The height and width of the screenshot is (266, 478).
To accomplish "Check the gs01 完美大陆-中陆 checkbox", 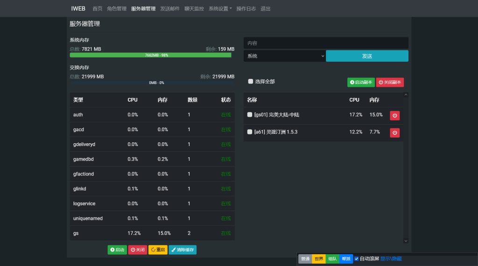I will pyautogui.click(x=250, y=114).
